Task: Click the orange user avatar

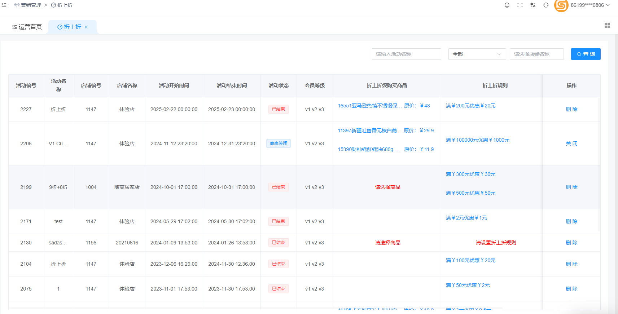Action: click(561, 5)
